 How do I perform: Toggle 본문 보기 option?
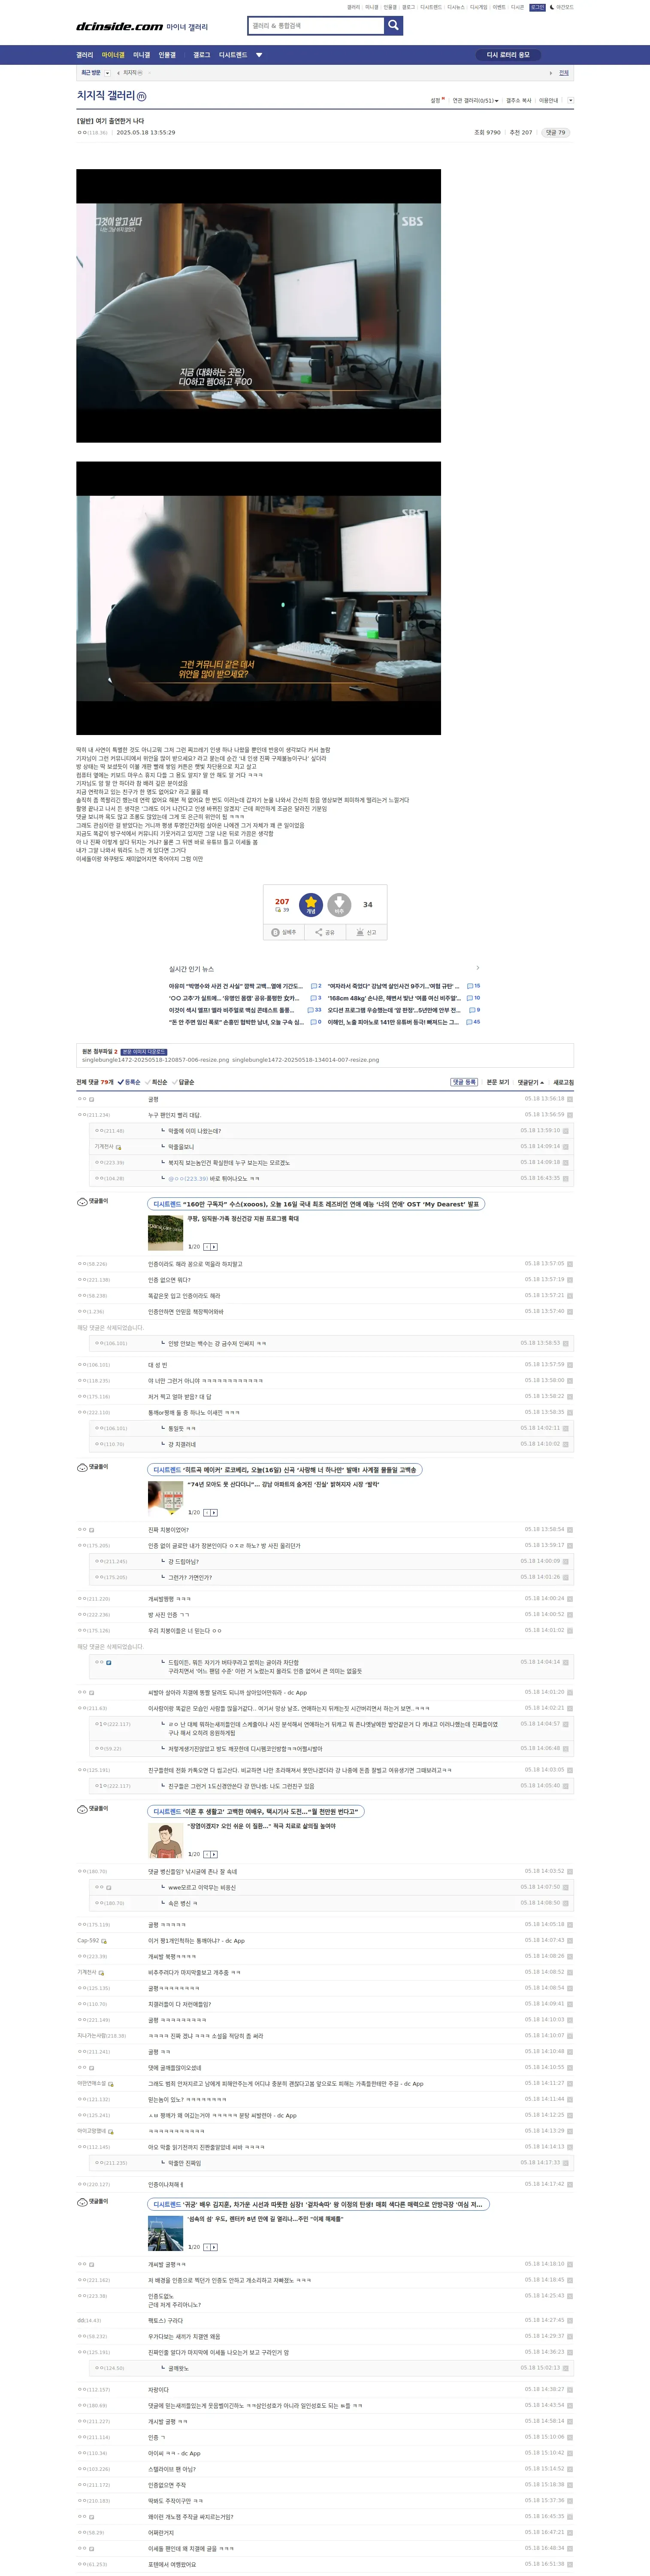click(498, 1082)
